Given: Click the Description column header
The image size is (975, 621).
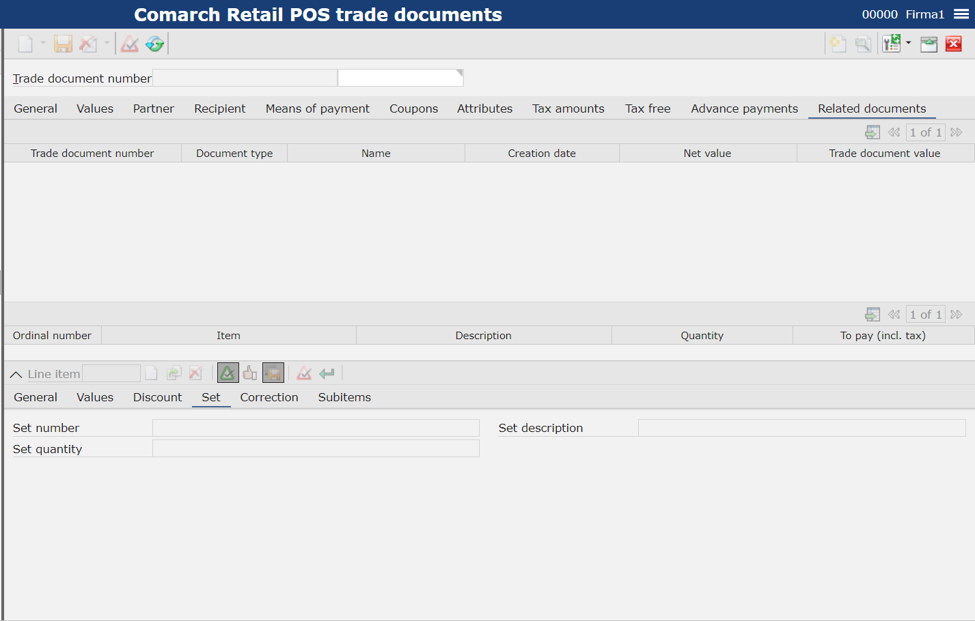Looking at the screenshot, I should pyautogui.click(x=484, y=335).
